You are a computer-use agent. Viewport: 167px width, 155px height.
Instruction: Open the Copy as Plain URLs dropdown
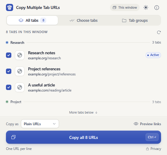40,124
